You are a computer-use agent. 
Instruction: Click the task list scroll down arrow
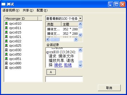click(x=80, y=35)
